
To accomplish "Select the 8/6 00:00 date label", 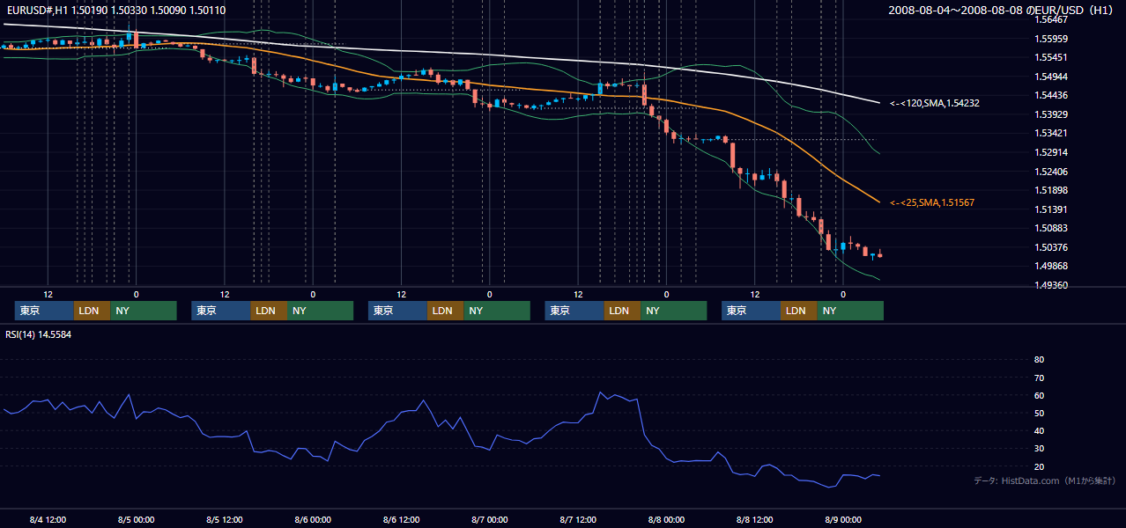I will pyautogui.click(x=313, y=519).
